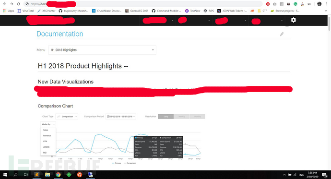Open File Explorer from the taskbar
This screenshot has height=179, width=331.
[47, 175]
